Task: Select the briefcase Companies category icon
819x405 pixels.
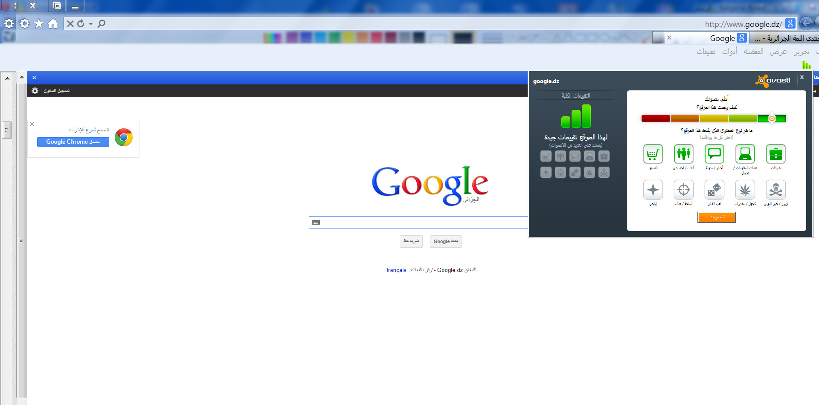Action: pyautogui.click(x=775, y=154)
